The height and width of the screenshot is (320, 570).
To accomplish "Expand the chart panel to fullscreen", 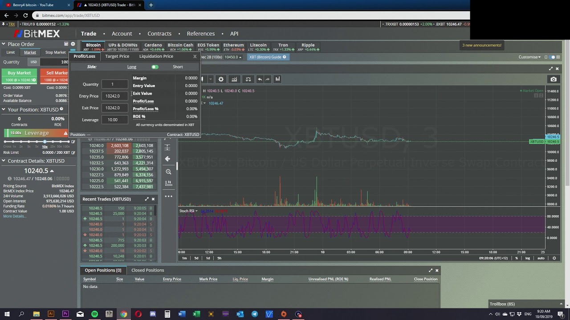I will [551, 68].
